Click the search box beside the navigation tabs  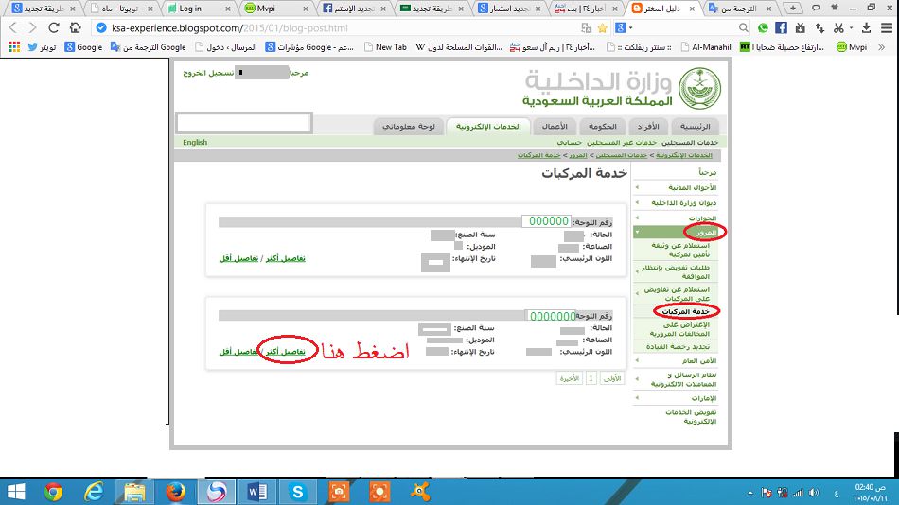point(244,123)
